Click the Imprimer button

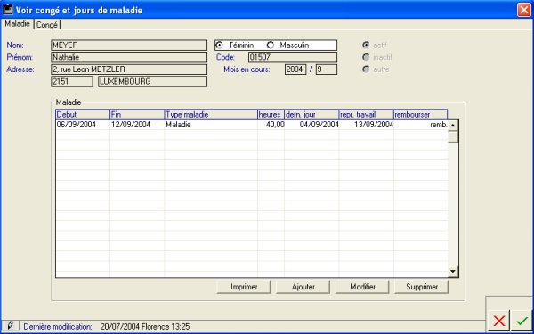pyautogui.click(x=244, y=287)
